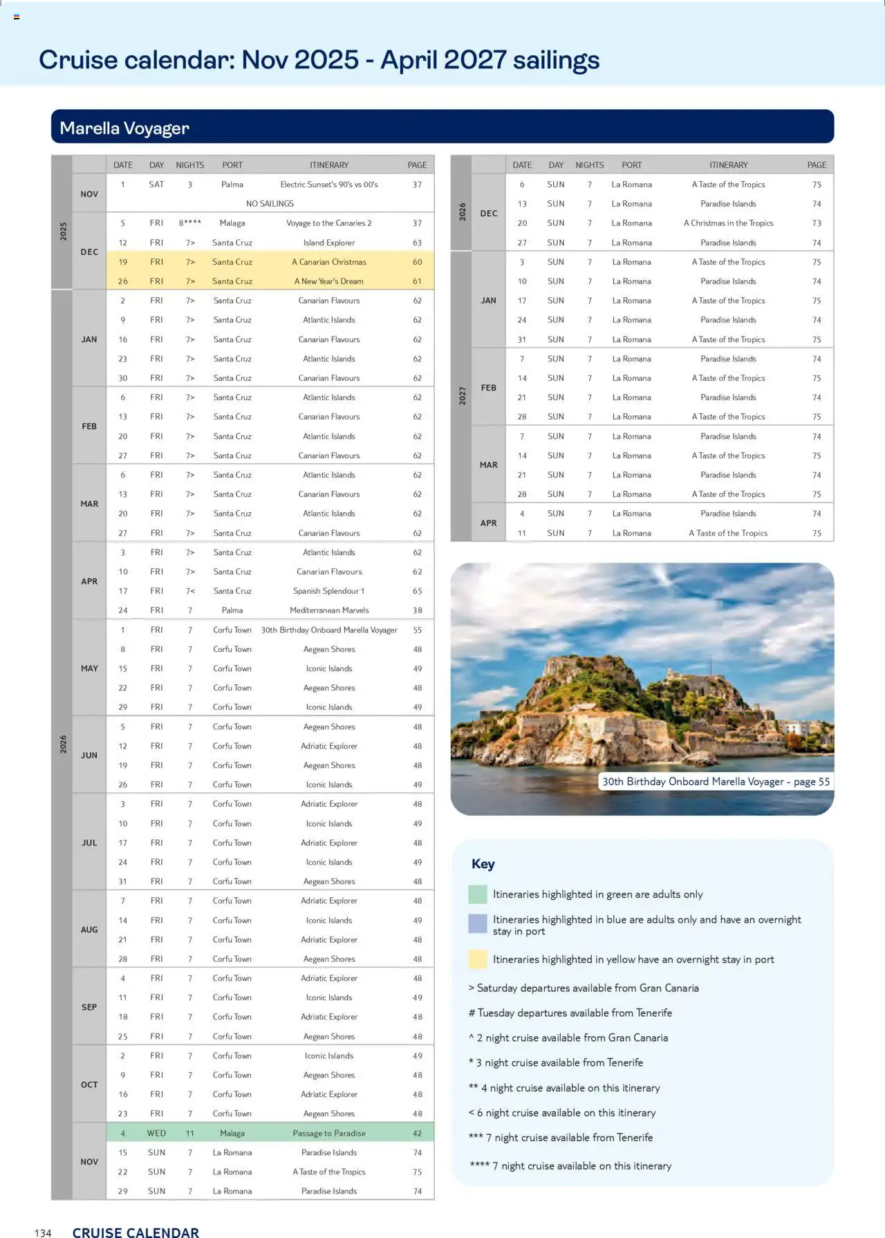Click the 'WED' day cell
The height and width of the screenshot is (1238, 885).
click(156, 1133)
